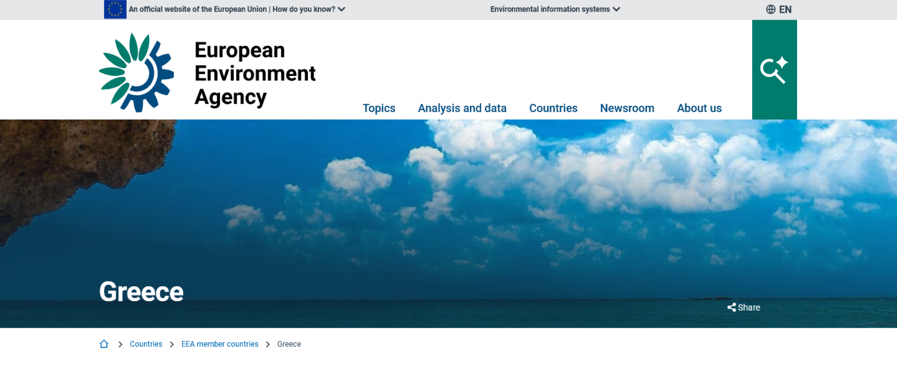Click the home breadcrumb icon

[x=104, y=344]
